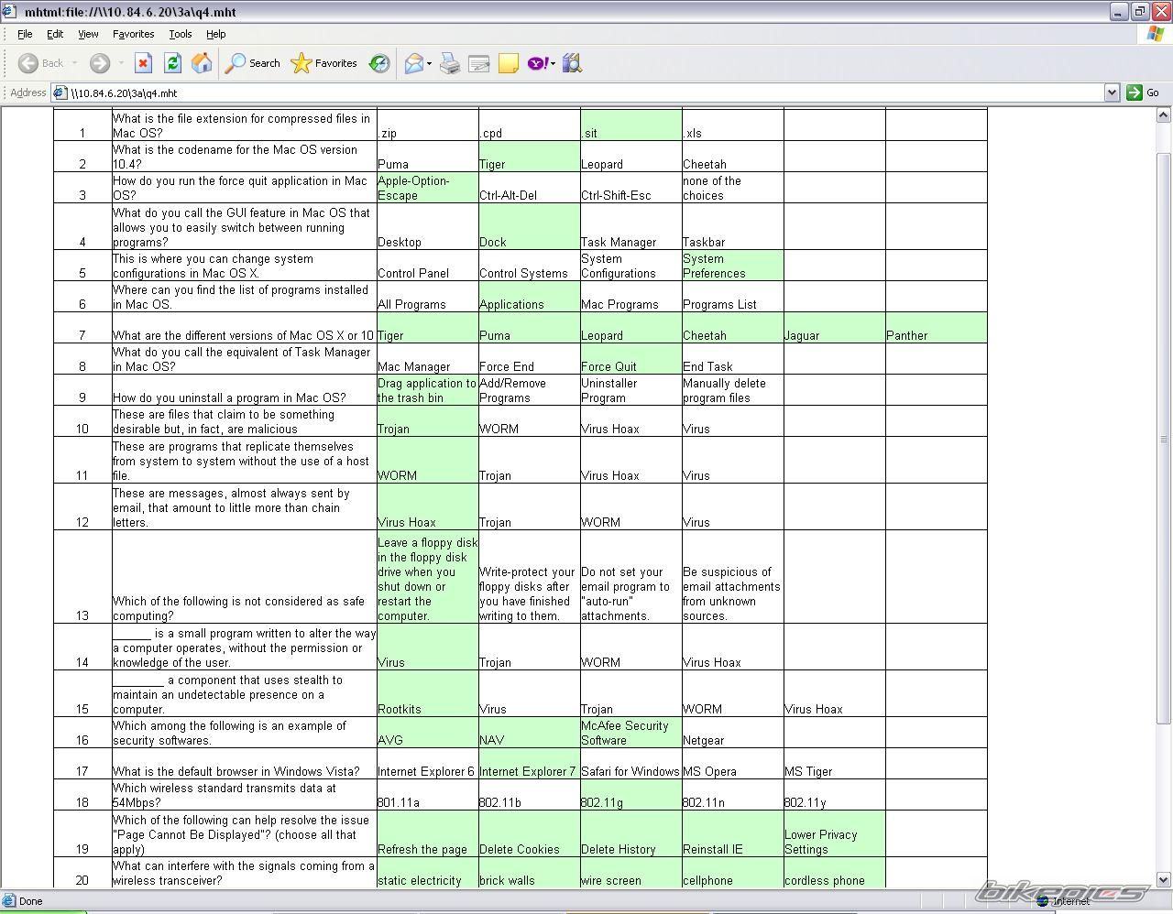Image resolution: width=1173 pixels, height=914 pixels.
Task: Click the Internet zone globe icon
Action: pyautogui.click(x=1043, y=901)
